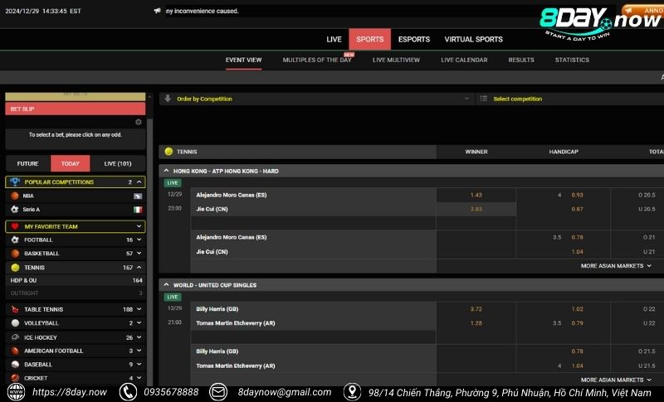This screenshot has width=664, height=402.
Task: Switch to Live (101) events filter
Action: click(x=117, y=163)
